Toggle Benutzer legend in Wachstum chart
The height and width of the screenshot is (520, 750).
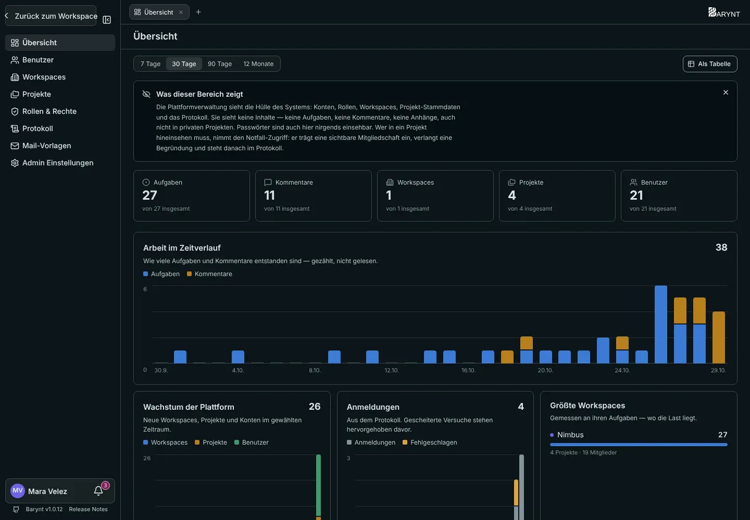(x=252, y=443)
